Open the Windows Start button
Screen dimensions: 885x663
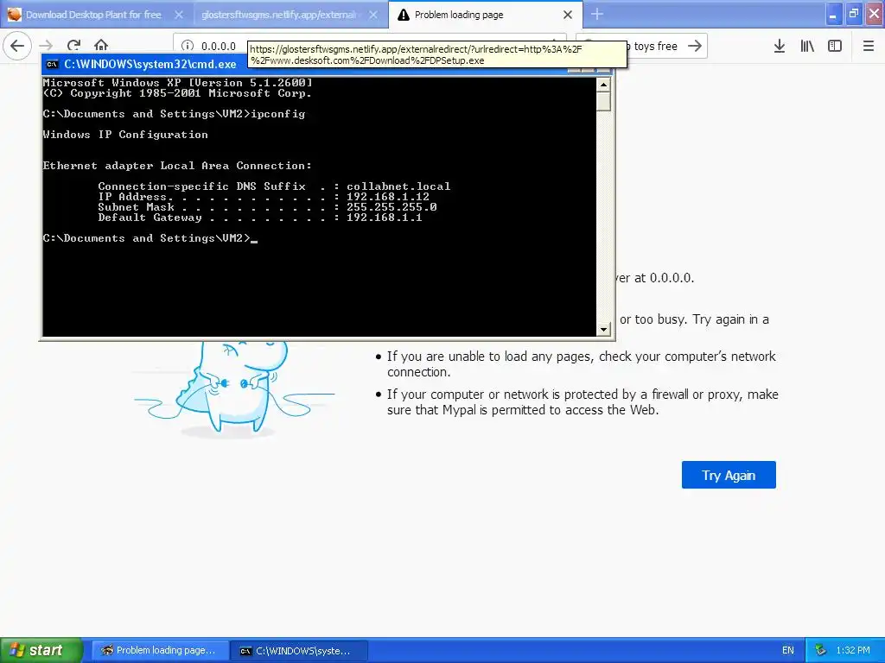pyautogui.click(x=41, y=650)
